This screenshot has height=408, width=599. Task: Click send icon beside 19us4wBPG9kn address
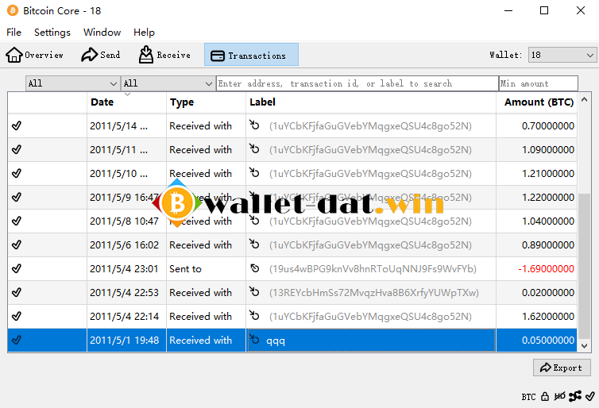(x=254, y=268)
